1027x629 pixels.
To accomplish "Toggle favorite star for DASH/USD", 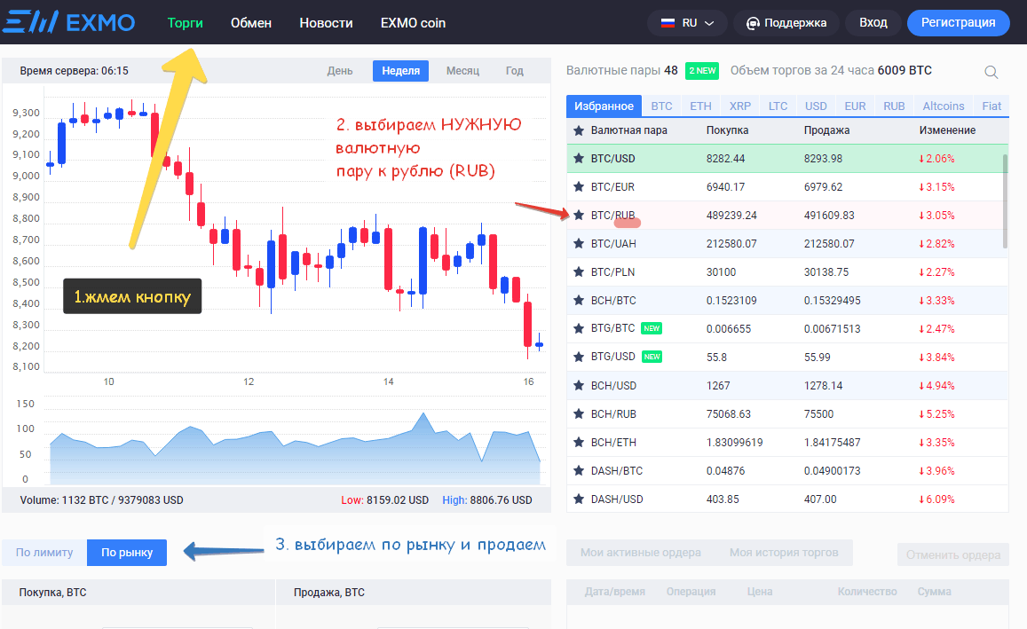I will point(579,499).
